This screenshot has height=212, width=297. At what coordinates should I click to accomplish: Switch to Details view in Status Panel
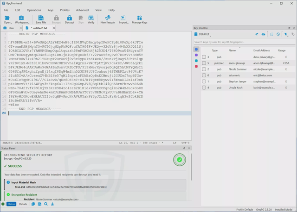[23, 204]
